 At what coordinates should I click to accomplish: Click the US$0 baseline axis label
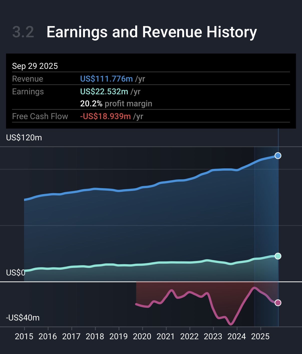click(16, 272)
